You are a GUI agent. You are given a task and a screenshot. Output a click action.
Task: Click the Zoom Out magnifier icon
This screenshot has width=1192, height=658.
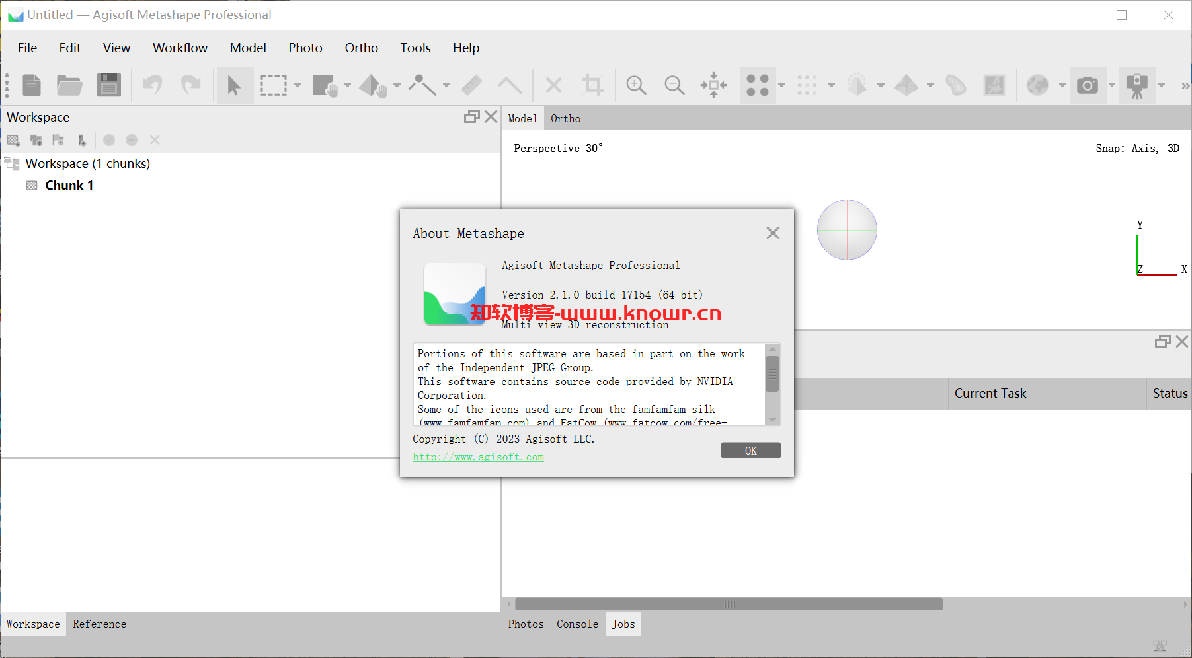[x=674, y=85]
